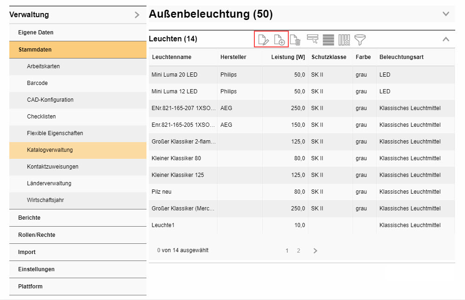The width and height of the screenshot is (465, 300).
Task: Expand Verwaltung with the arrow
Action: point(136,14)
